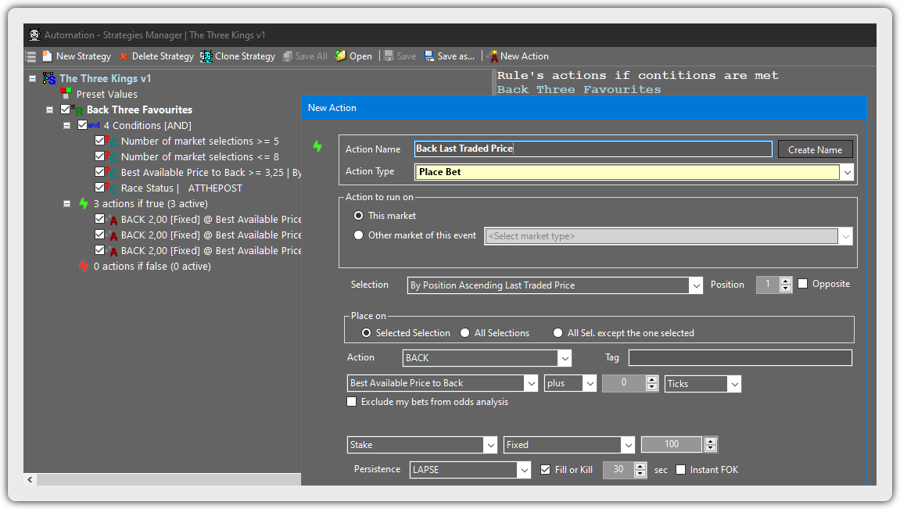Screen dimensions: 900x509
Task: Click the greyed Save All icon
Action: click(x=288, y=56)
